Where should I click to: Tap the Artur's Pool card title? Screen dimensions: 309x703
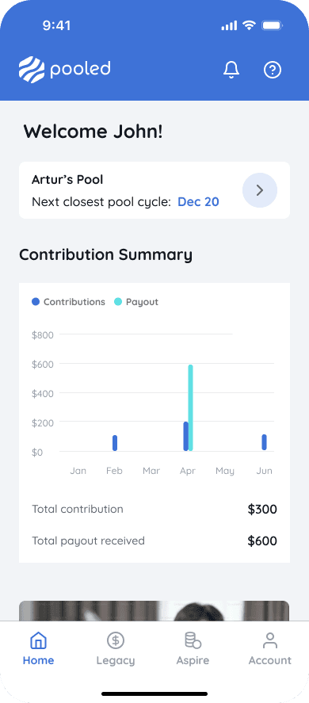(x=67, y=180)
